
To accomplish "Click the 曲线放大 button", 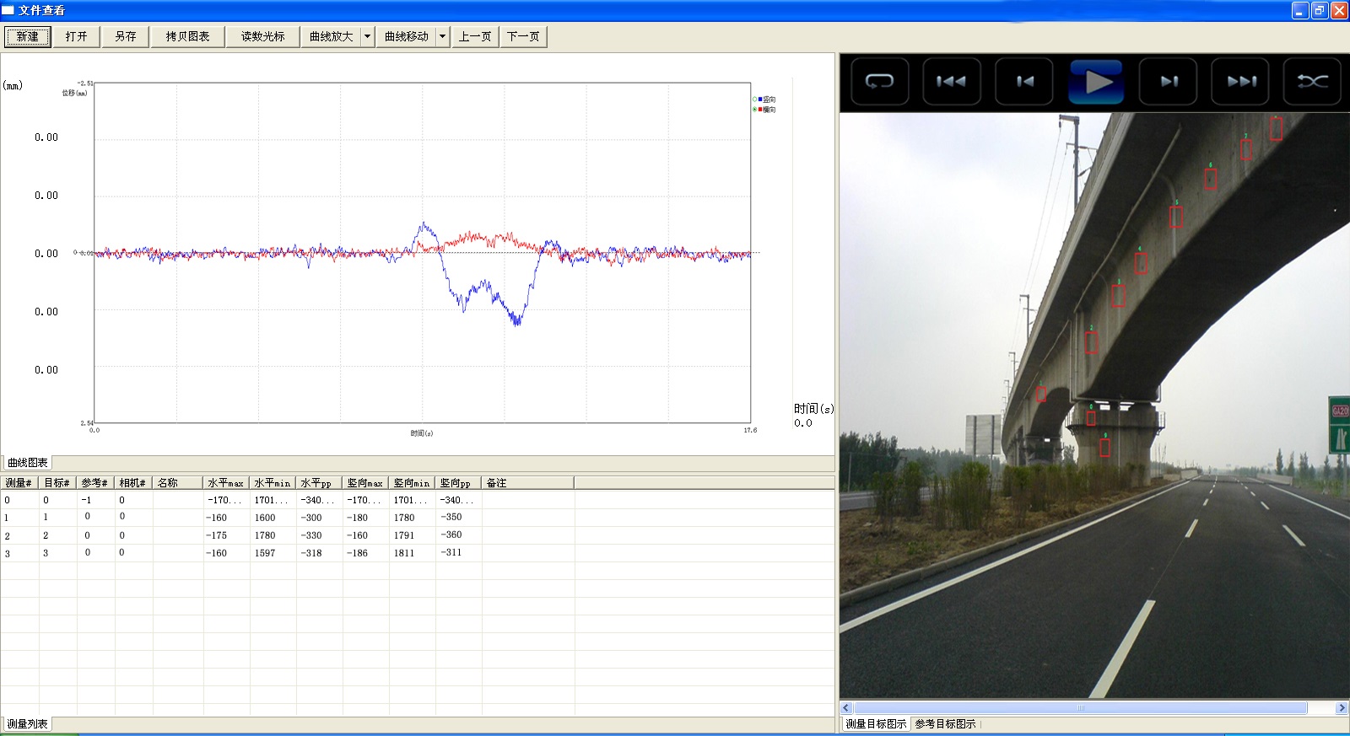I will [x=331, y=36].
